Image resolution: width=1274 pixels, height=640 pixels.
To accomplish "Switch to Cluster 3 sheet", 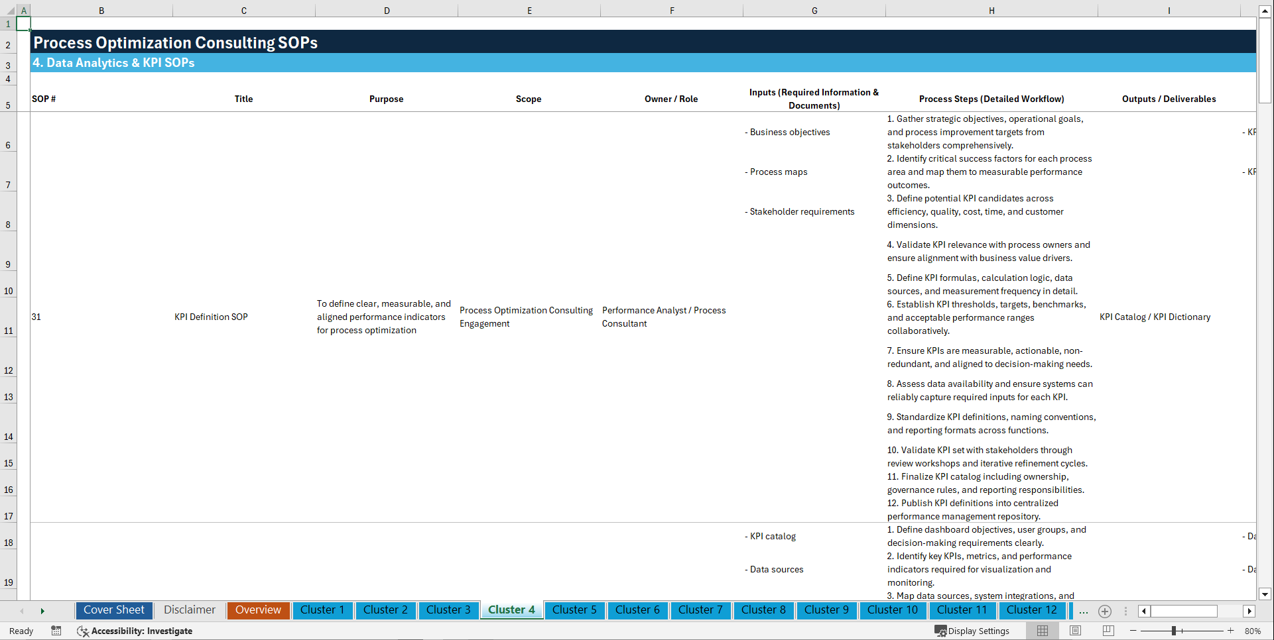I will [x=448, y=610].
